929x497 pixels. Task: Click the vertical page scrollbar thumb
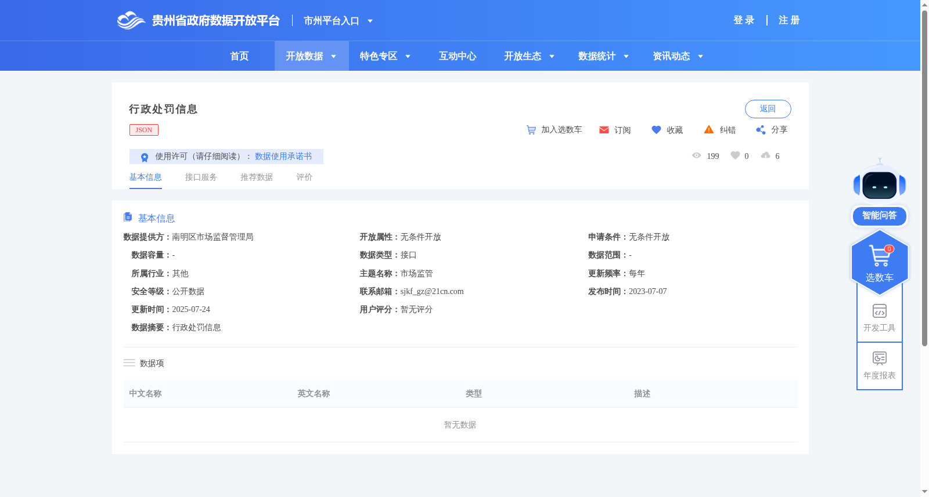(924, 178)
